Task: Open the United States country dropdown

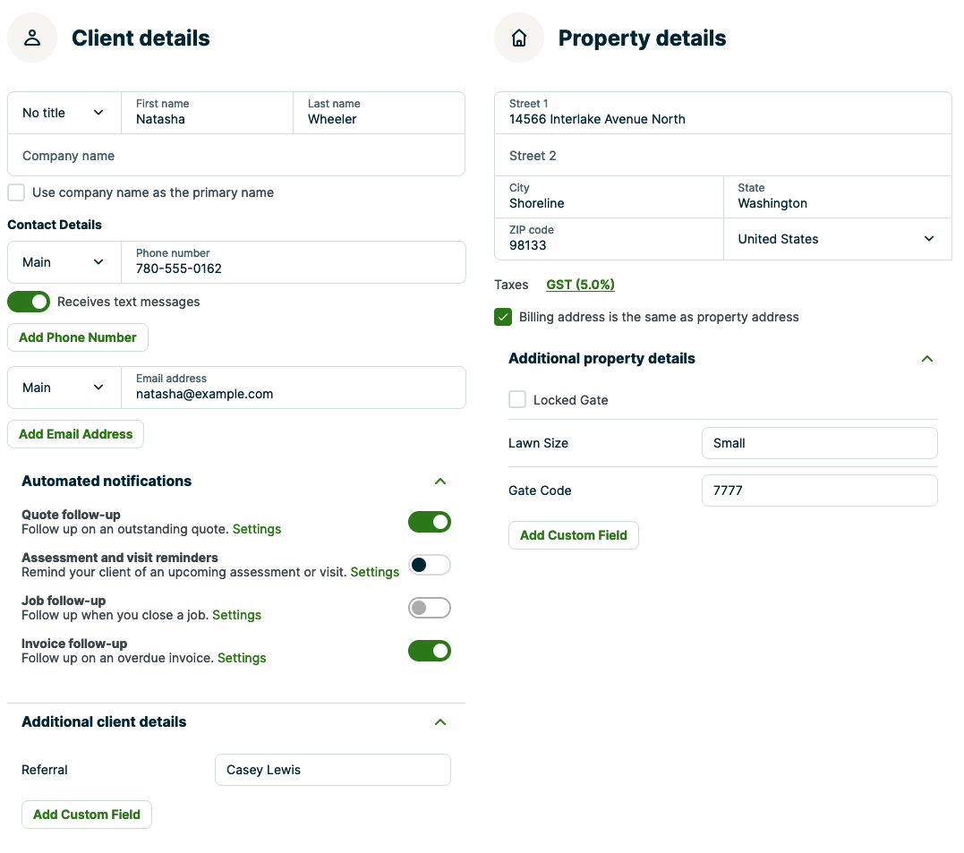Action: pyautogui.click(x=837, y=239)
